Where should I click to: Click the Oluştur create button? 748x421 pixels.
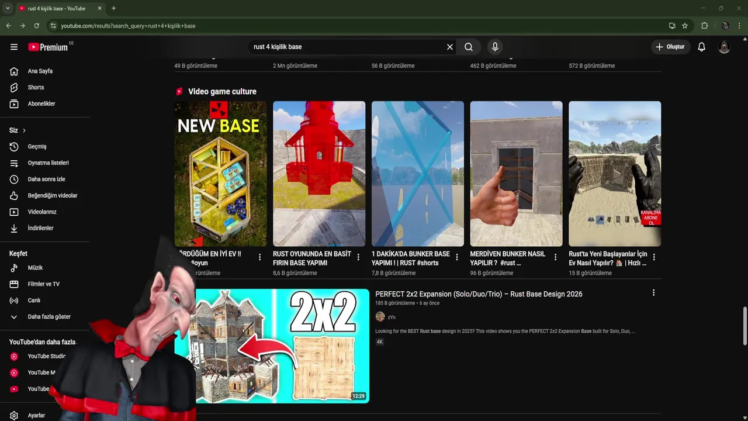click(670, 47)
